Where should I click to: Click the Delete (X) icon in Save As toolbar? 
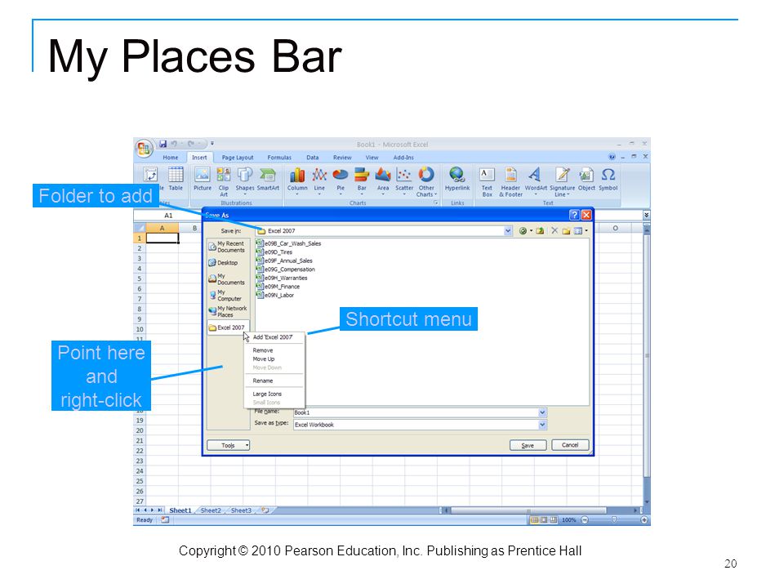pyautogui.click(x=554, y=230)
